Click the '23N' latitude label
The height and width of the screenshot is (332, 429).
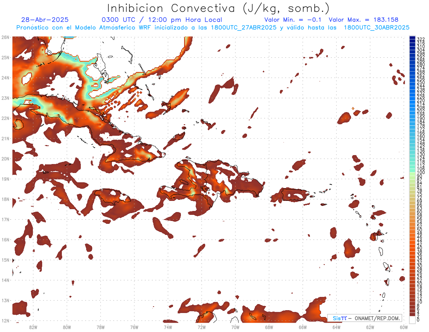pyautogui.click(x=5, y=98)
